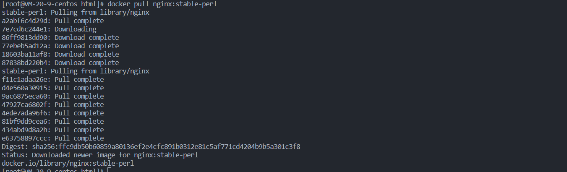
Task: Click the f11c1adaa26e Pull complete line
Action: 53,79
